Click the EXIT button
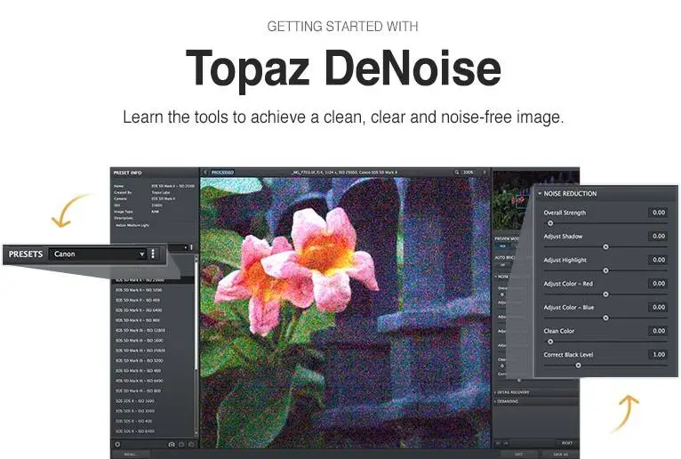Viewport: 681px width, 459px height. tap(519, 455)
